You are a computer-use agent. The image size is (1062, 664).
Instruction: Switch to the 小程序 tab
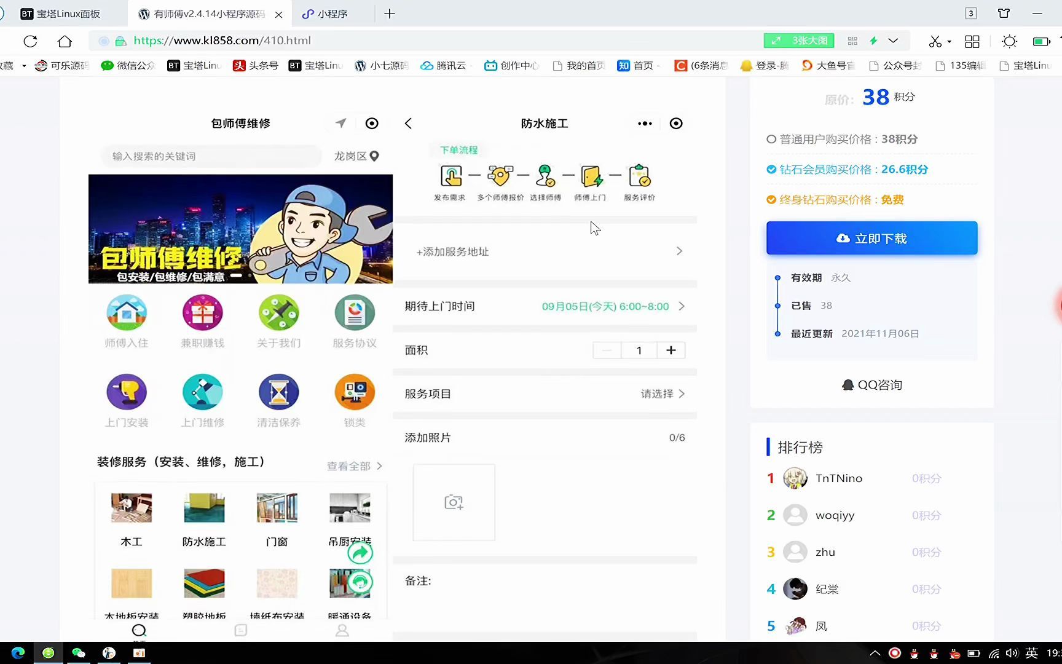[325, 14]
